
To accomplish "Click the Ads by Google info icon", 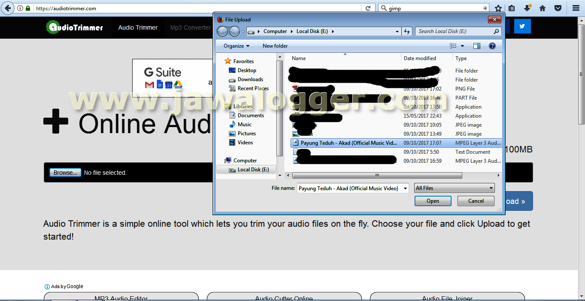I will point(47,286).
